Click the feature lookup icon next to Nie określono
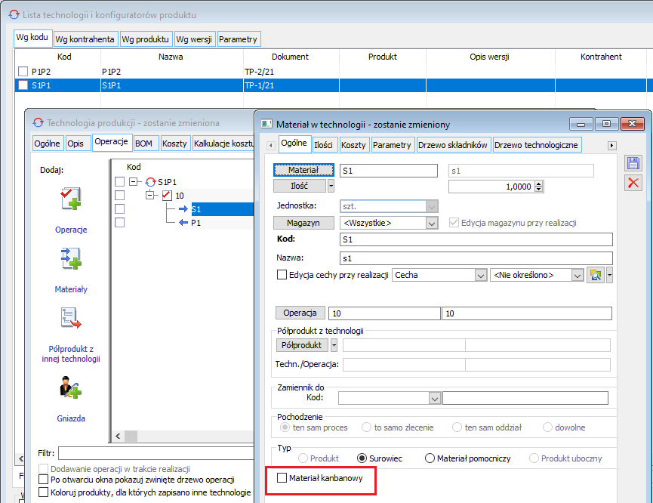The width and height of the screenshot is (653, 503). pyautogui.click(x=595, y=276)
